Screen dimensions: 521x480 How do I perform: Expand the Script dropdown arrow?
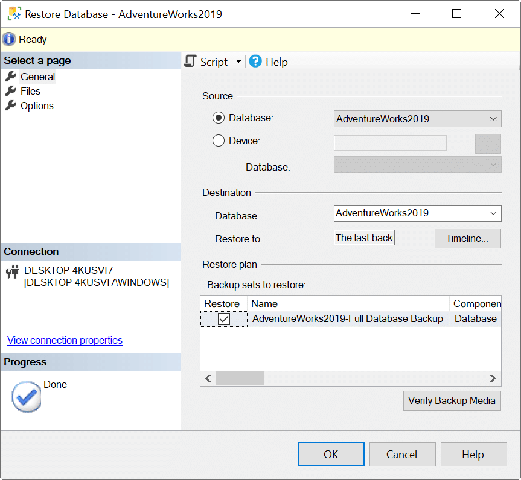238,62
